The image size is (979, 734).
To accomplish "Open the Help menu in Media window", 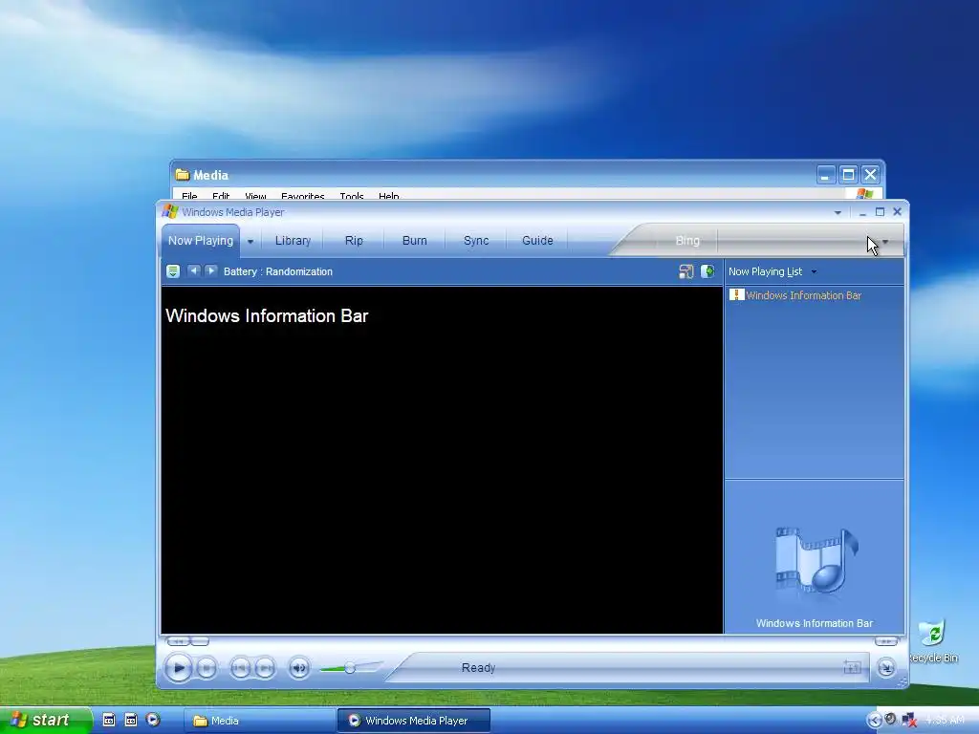I will 388,196.
